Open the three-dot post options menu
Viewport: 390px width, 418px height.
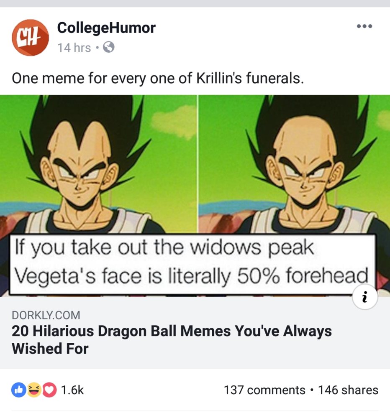point(364,26)
